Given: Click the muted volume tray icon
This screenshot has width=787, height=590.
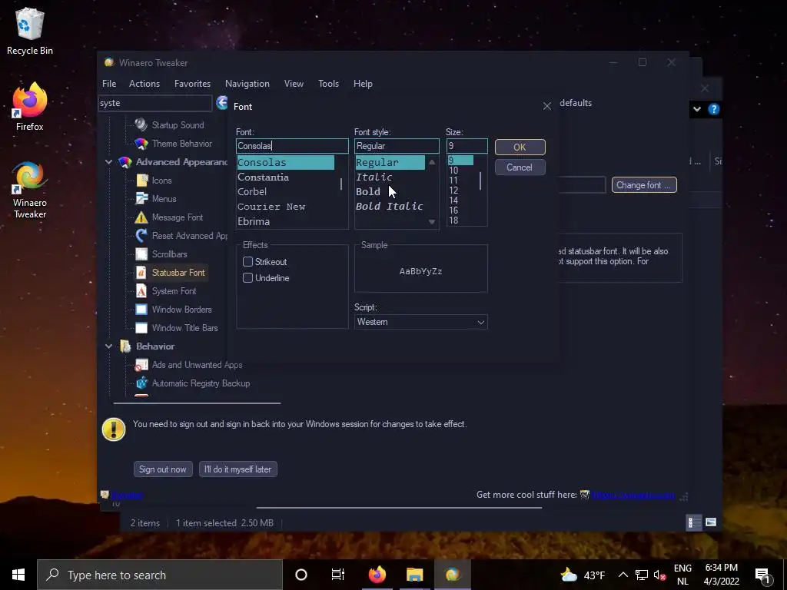Looking at the screenshot, I should [x=659, y=575].
